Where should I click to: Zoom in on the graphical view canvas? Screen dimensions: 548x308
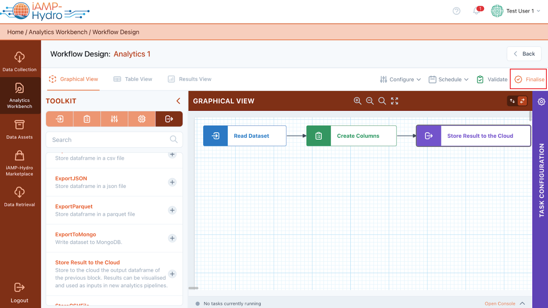[357, 101]
